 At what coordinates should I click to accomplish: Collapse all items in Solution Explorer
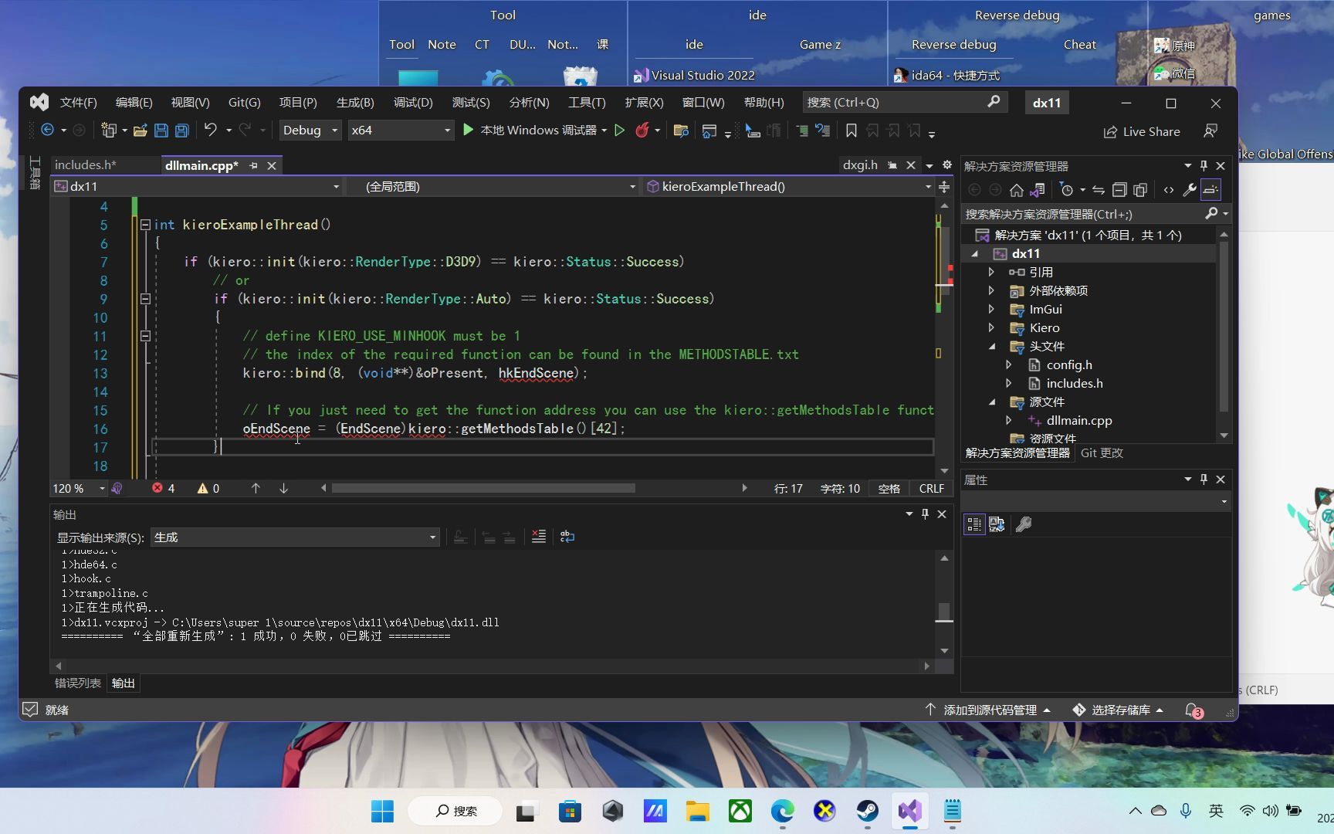(x=1119, y=189)
